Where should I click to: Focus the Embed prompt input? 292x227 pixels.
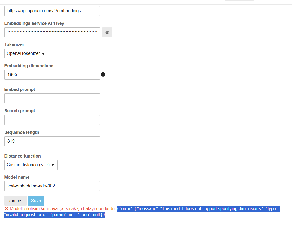pyautogui.click(x=52, y=98)
